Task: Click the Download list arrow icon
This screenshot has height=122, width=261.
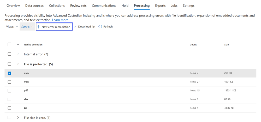Action: (x=75, y=27)
